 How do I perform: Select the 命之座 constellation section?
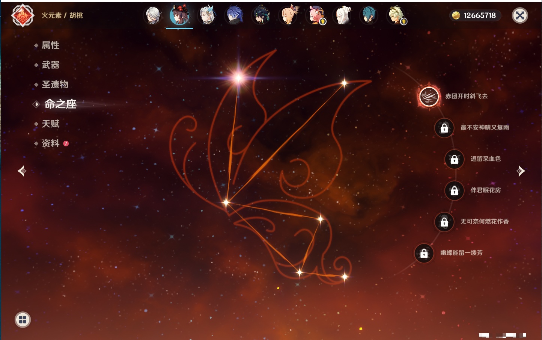(60, 104)
